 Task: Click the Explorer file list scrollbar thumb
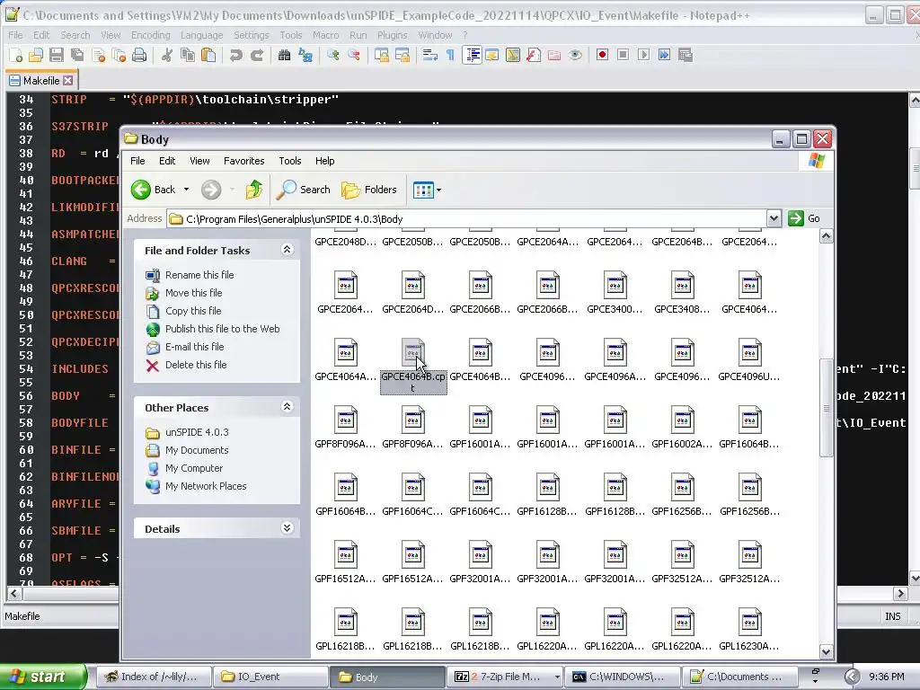(827, 407)
